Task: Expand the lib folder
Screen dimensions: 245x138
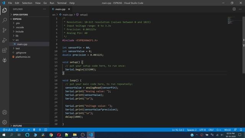Action: [x=29, y=36]
